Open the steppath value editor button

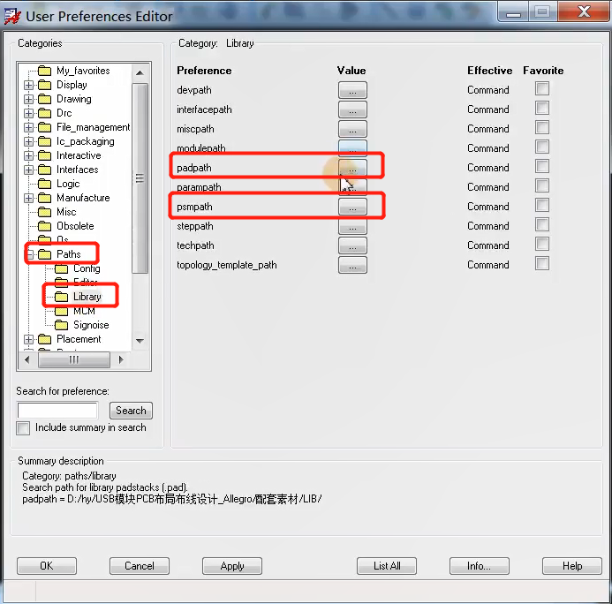pos(351,226)
